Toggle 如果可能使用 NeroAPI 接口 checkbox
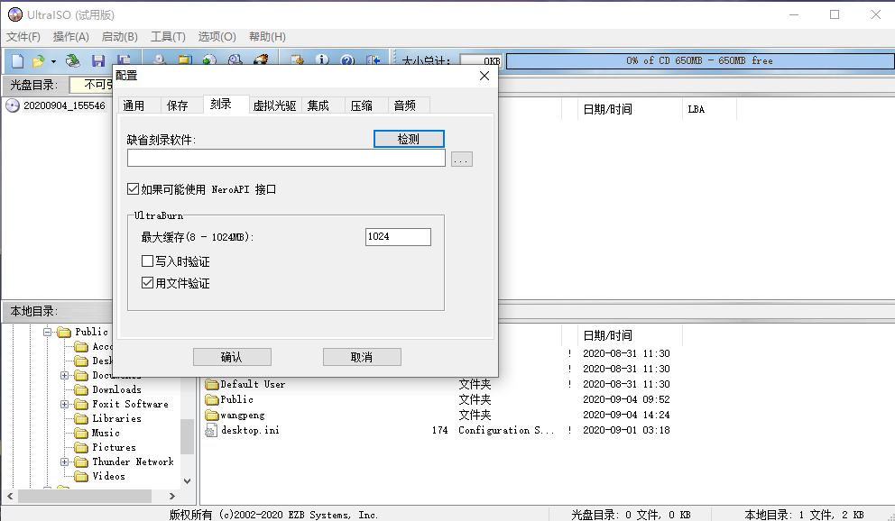 pyautogui.click(x=133, y=188)
